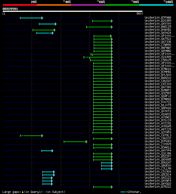Click the green alignment bar for B2G3R5
Screen dimensions: 176x194
103,21
